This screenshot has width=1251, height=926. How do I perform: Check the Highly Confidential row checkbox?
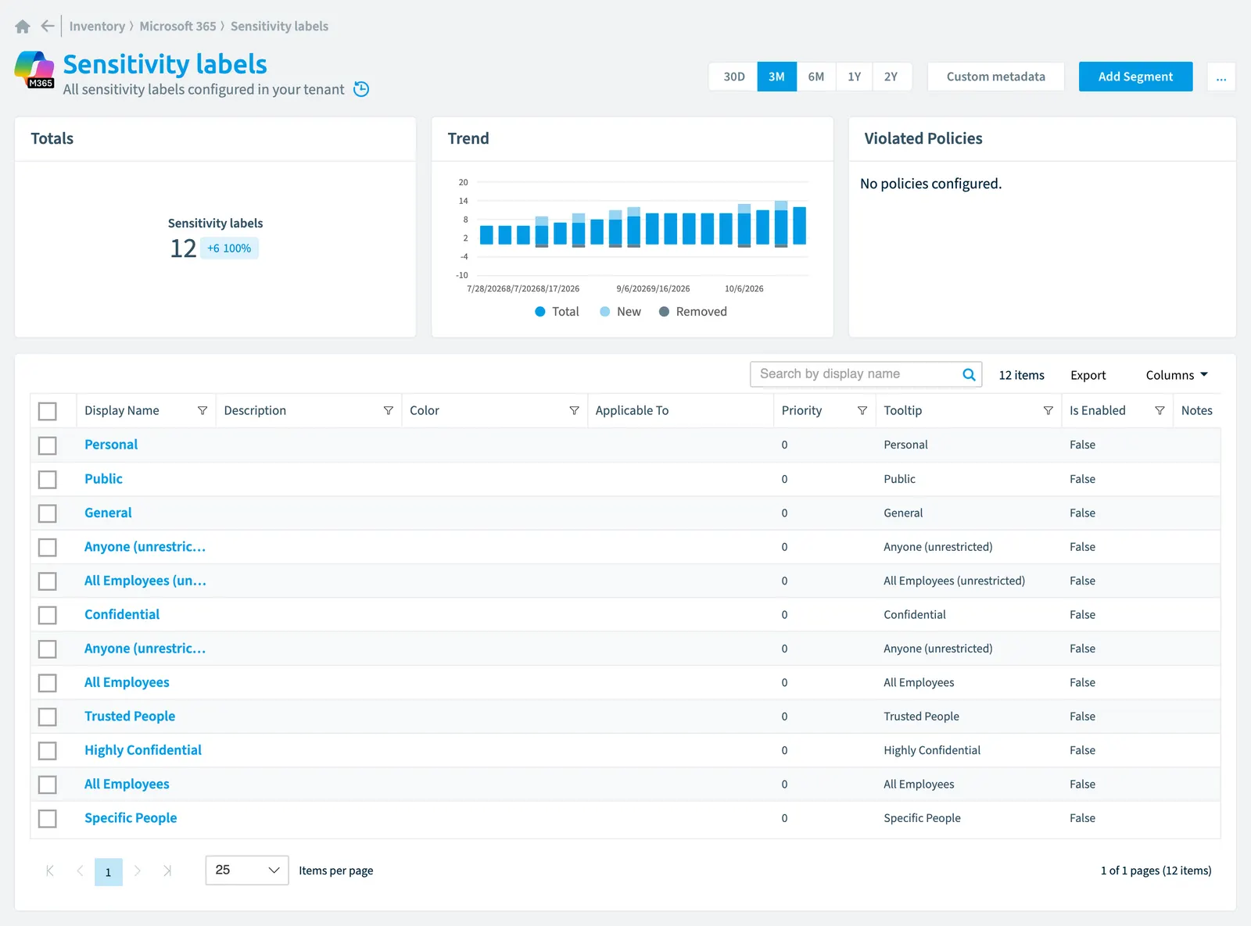(48, 751)
